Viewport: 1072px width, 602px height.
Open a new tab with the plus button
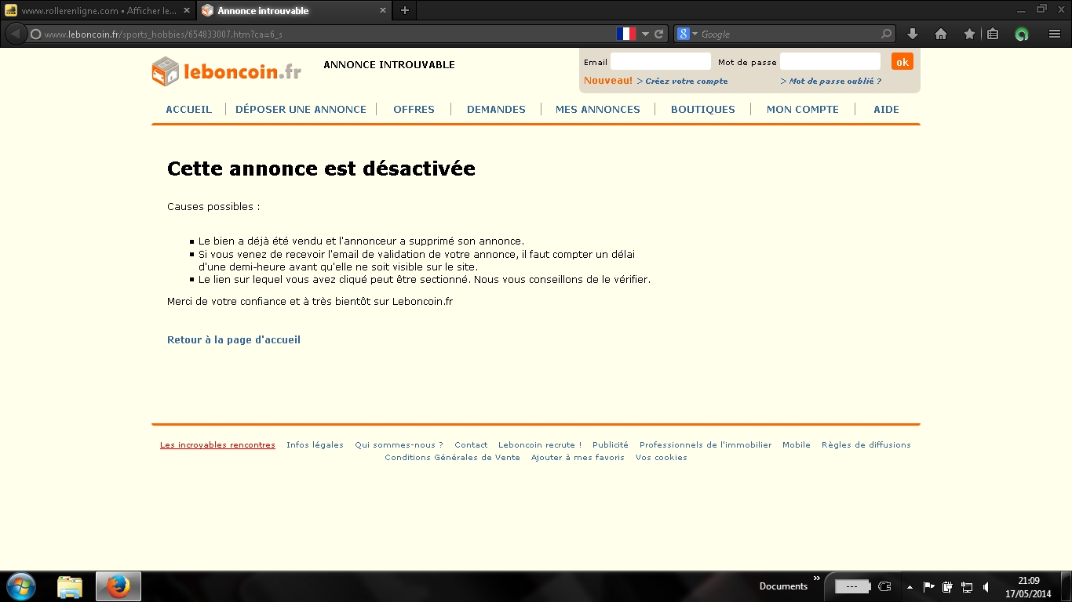(405, 10)
